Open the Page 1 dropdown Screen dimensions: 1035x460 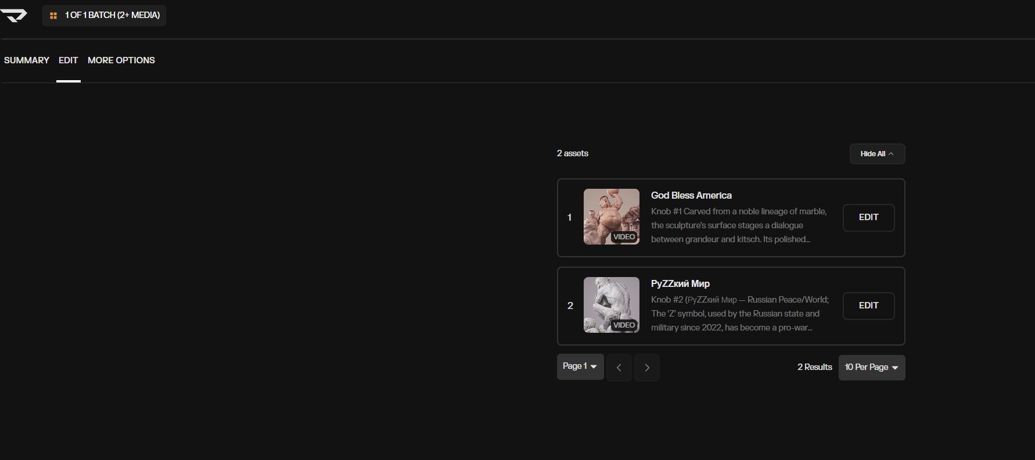(580, 366)
